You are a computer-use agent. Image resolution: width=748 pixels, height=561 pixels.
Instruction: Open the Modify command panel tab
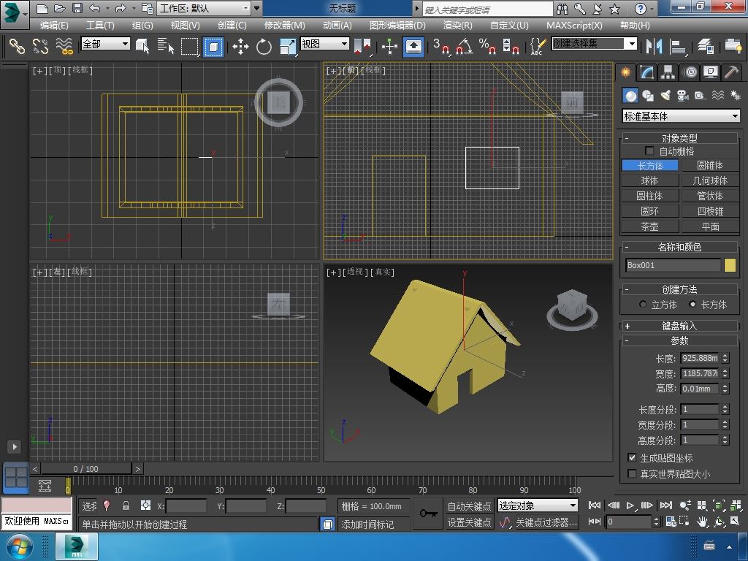pyautogui.click(x=646, y=72)
